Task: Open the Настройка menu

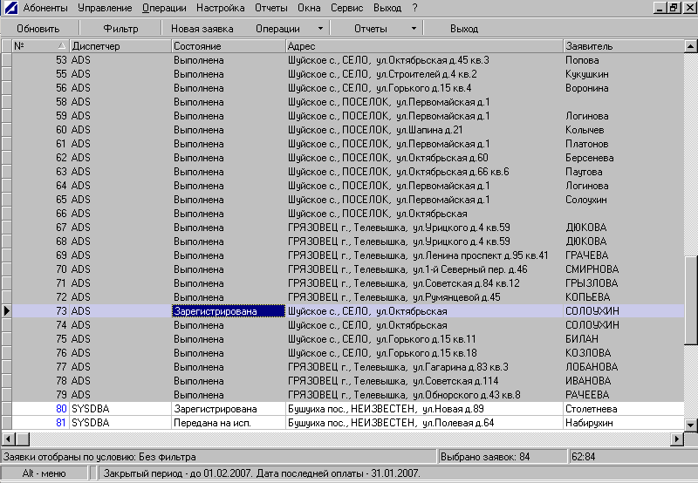Action: coord(221,8)
